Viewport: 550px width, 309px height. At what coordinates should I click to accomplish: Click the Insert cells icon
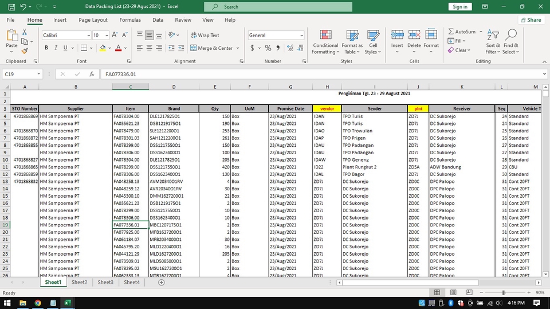(397, 35)
